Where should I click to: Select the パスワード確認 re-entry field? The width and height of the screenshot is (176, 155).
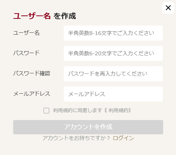[x=113, y=74]
